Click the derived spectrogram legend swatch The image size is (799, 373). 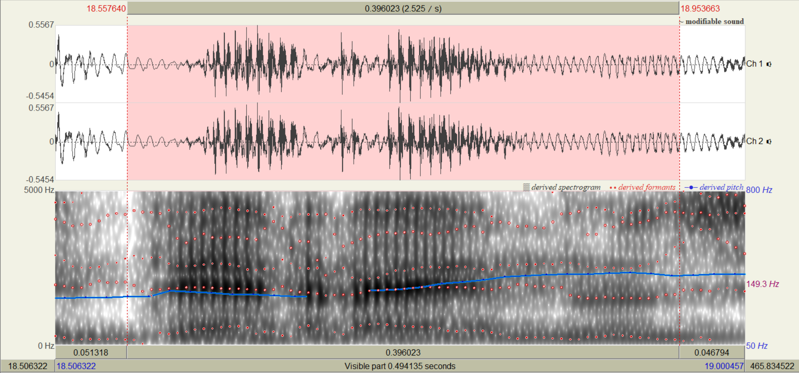(527, 188)
